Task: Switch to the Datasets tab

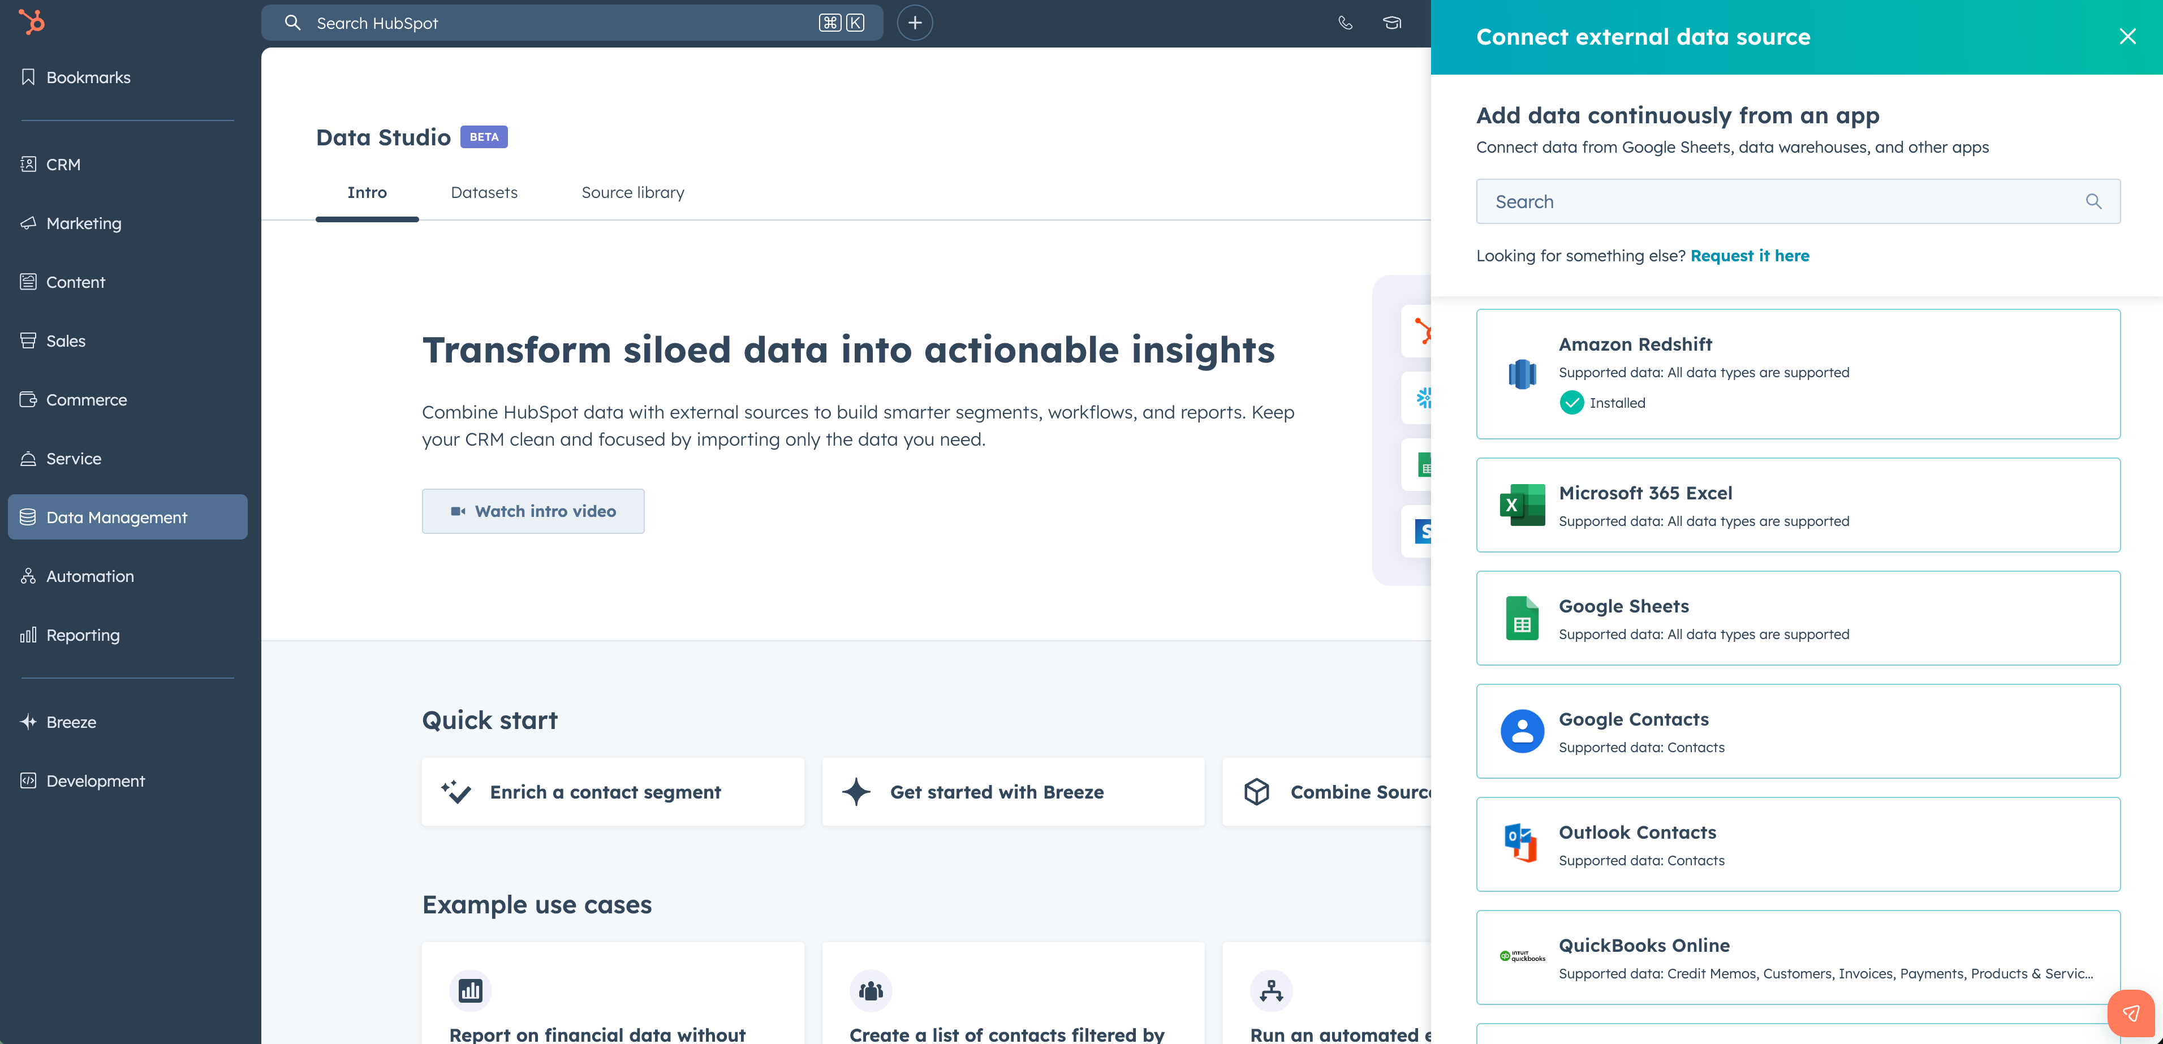Action: pos(484,192)
